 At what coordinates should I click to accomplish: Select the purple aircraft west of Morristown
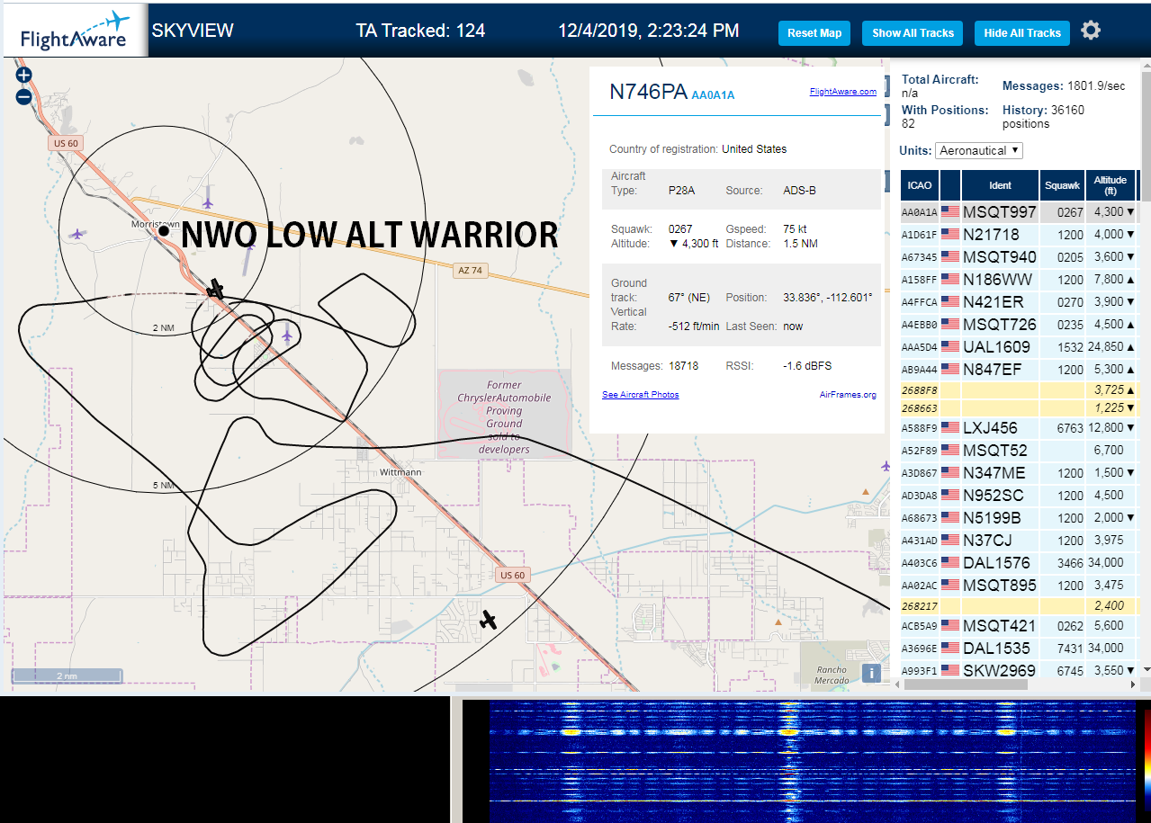click(x=77, y=234)
